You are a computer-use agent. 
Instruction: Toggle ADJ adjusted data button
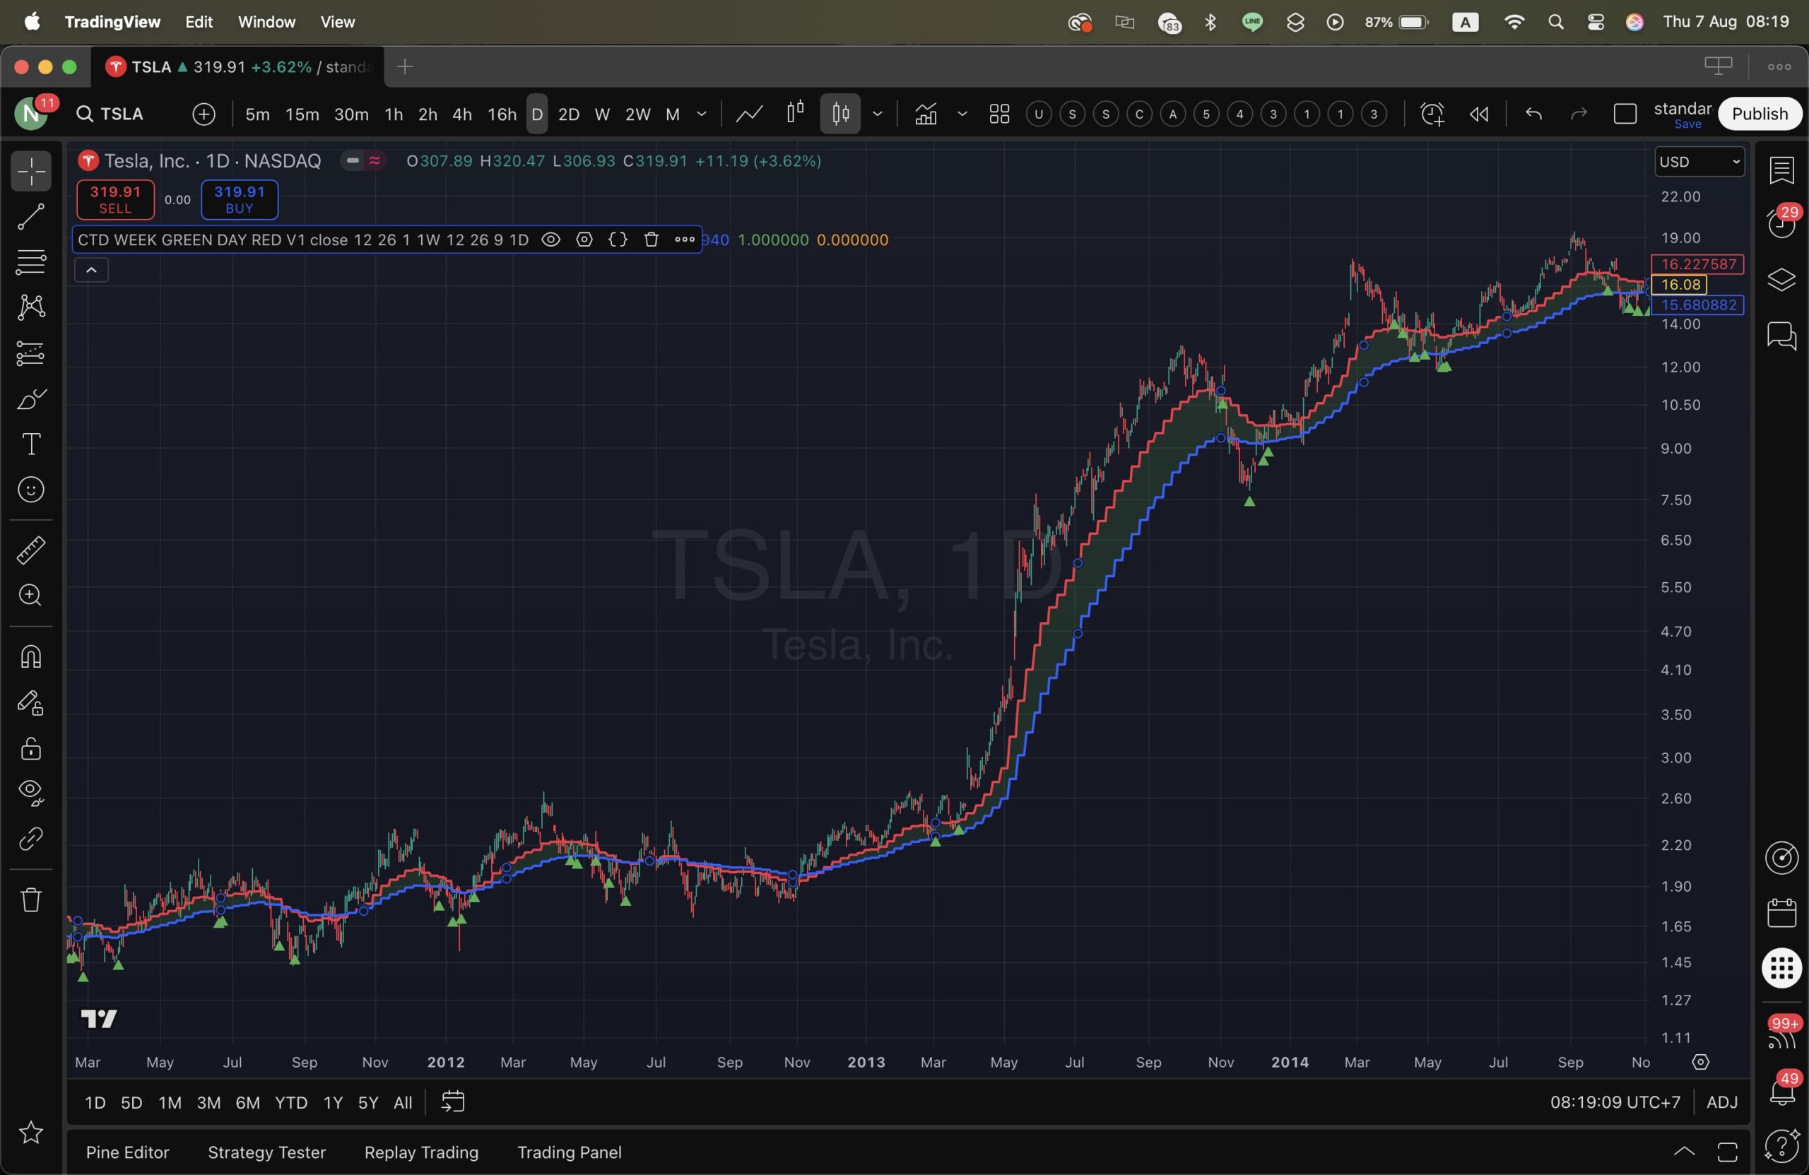click(1721, 1102)
